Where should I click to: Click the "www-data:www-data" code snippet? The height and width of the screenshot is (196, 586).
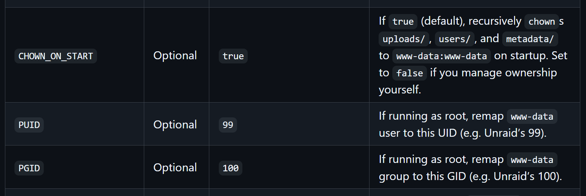[441, 56]
